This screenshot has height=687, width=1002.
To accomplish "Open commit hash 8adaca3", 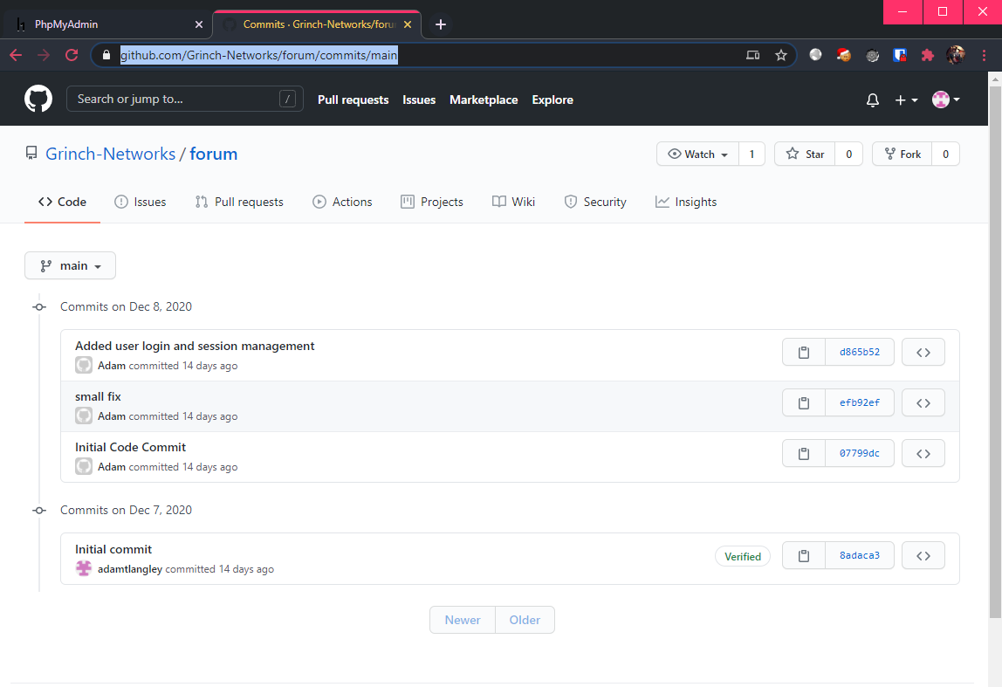I will [860, 555].
